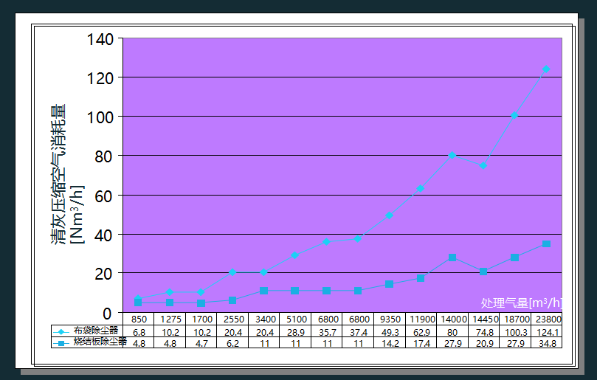Image resolution: width=597 pixels, height=380 pixels.
Task: Click the square data point above column 23800
Action: tap(546, 243)
